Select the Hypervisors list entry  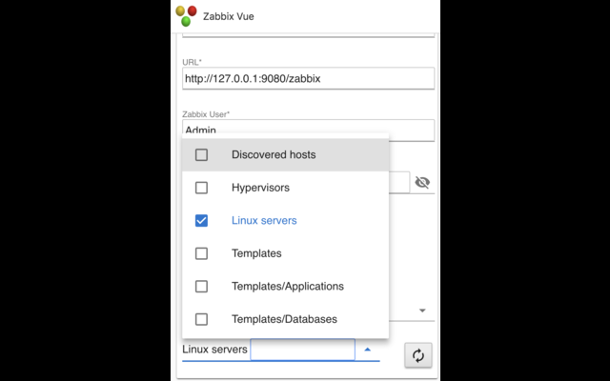[x=286, y=188]
